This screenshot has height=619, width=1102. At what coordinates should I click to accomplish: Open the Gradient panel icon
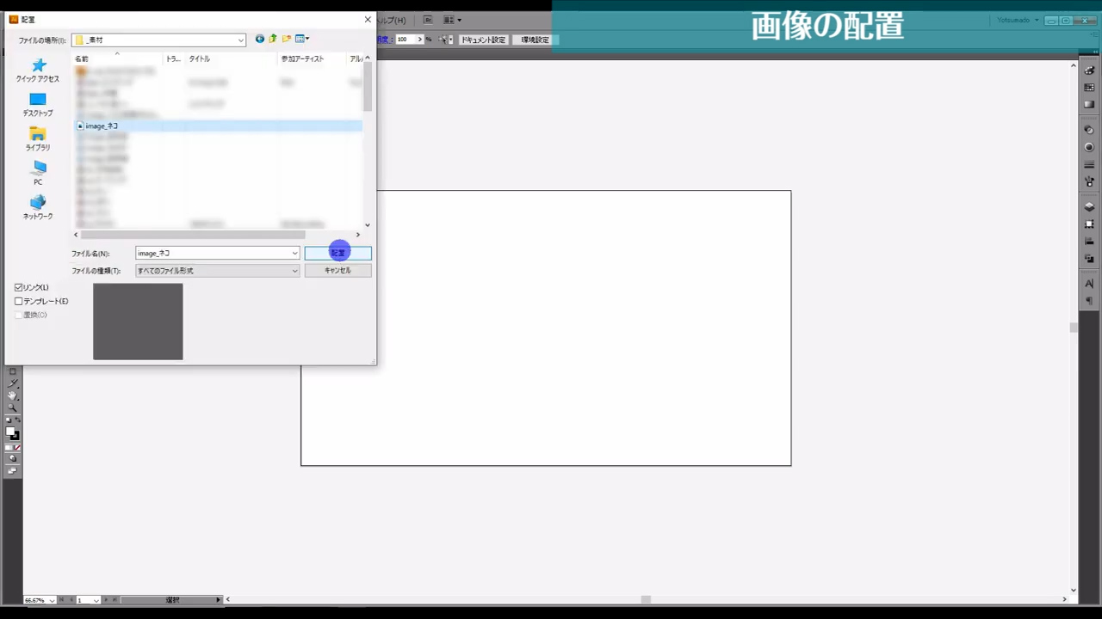(1089, 102)
